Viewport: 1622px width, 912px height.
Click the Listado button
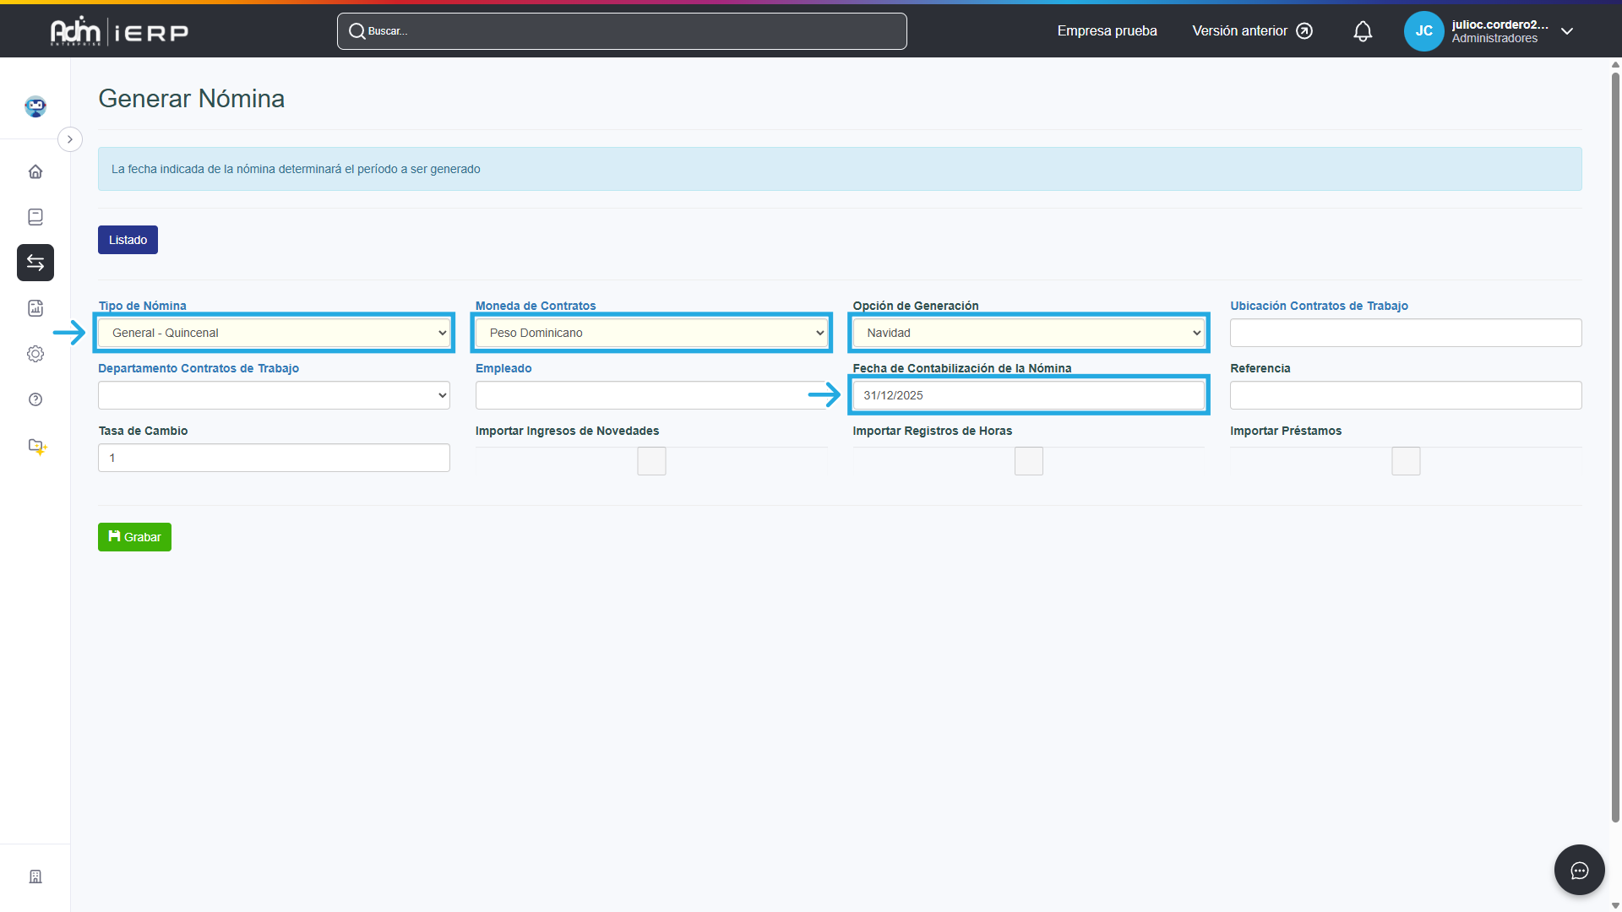[128, 240]
